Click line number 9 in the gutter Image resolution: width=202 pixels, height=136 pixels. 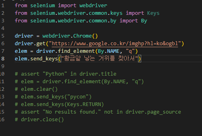pos(3,66)
